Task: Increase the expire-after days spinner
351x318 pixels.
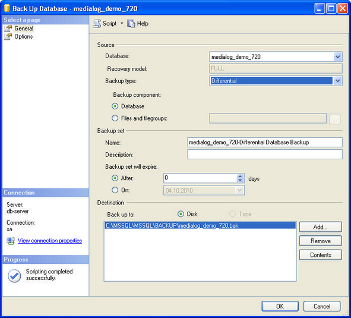Action: point(240,176)
